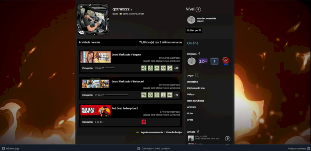This screenshot has height=151, width=311.
Task: Click the Red Dead Redemption 2 achievements progress bar
Action: (x=115, y=122)
